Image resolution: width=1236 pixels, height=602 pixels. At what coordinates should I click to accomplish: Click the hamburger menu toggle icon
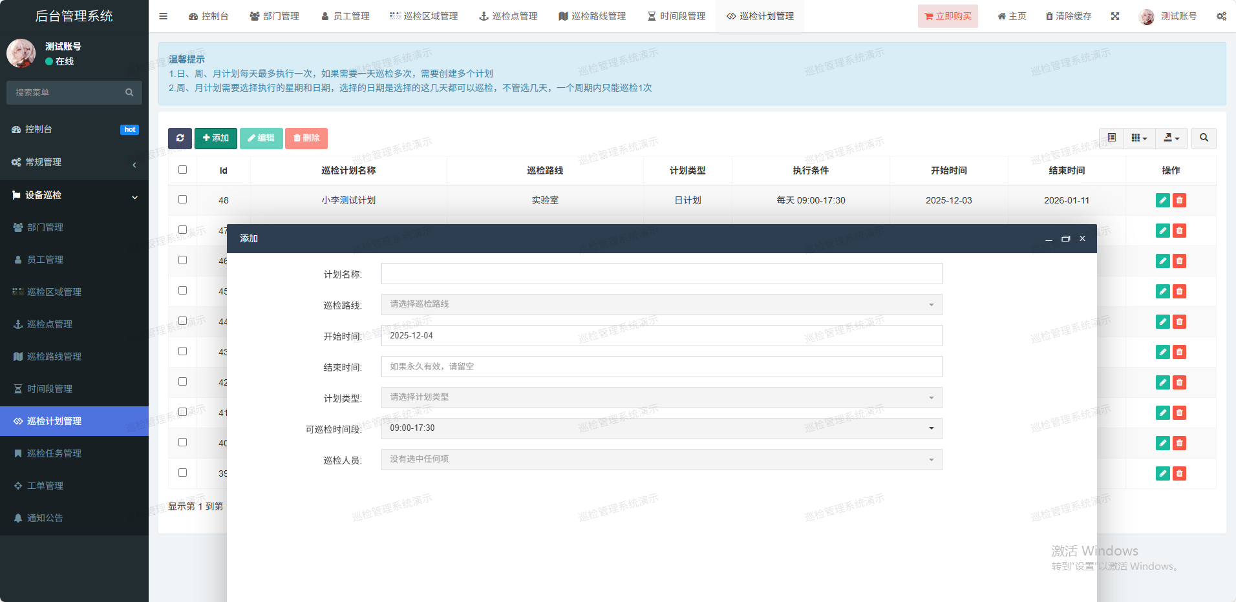coord(163,16)
